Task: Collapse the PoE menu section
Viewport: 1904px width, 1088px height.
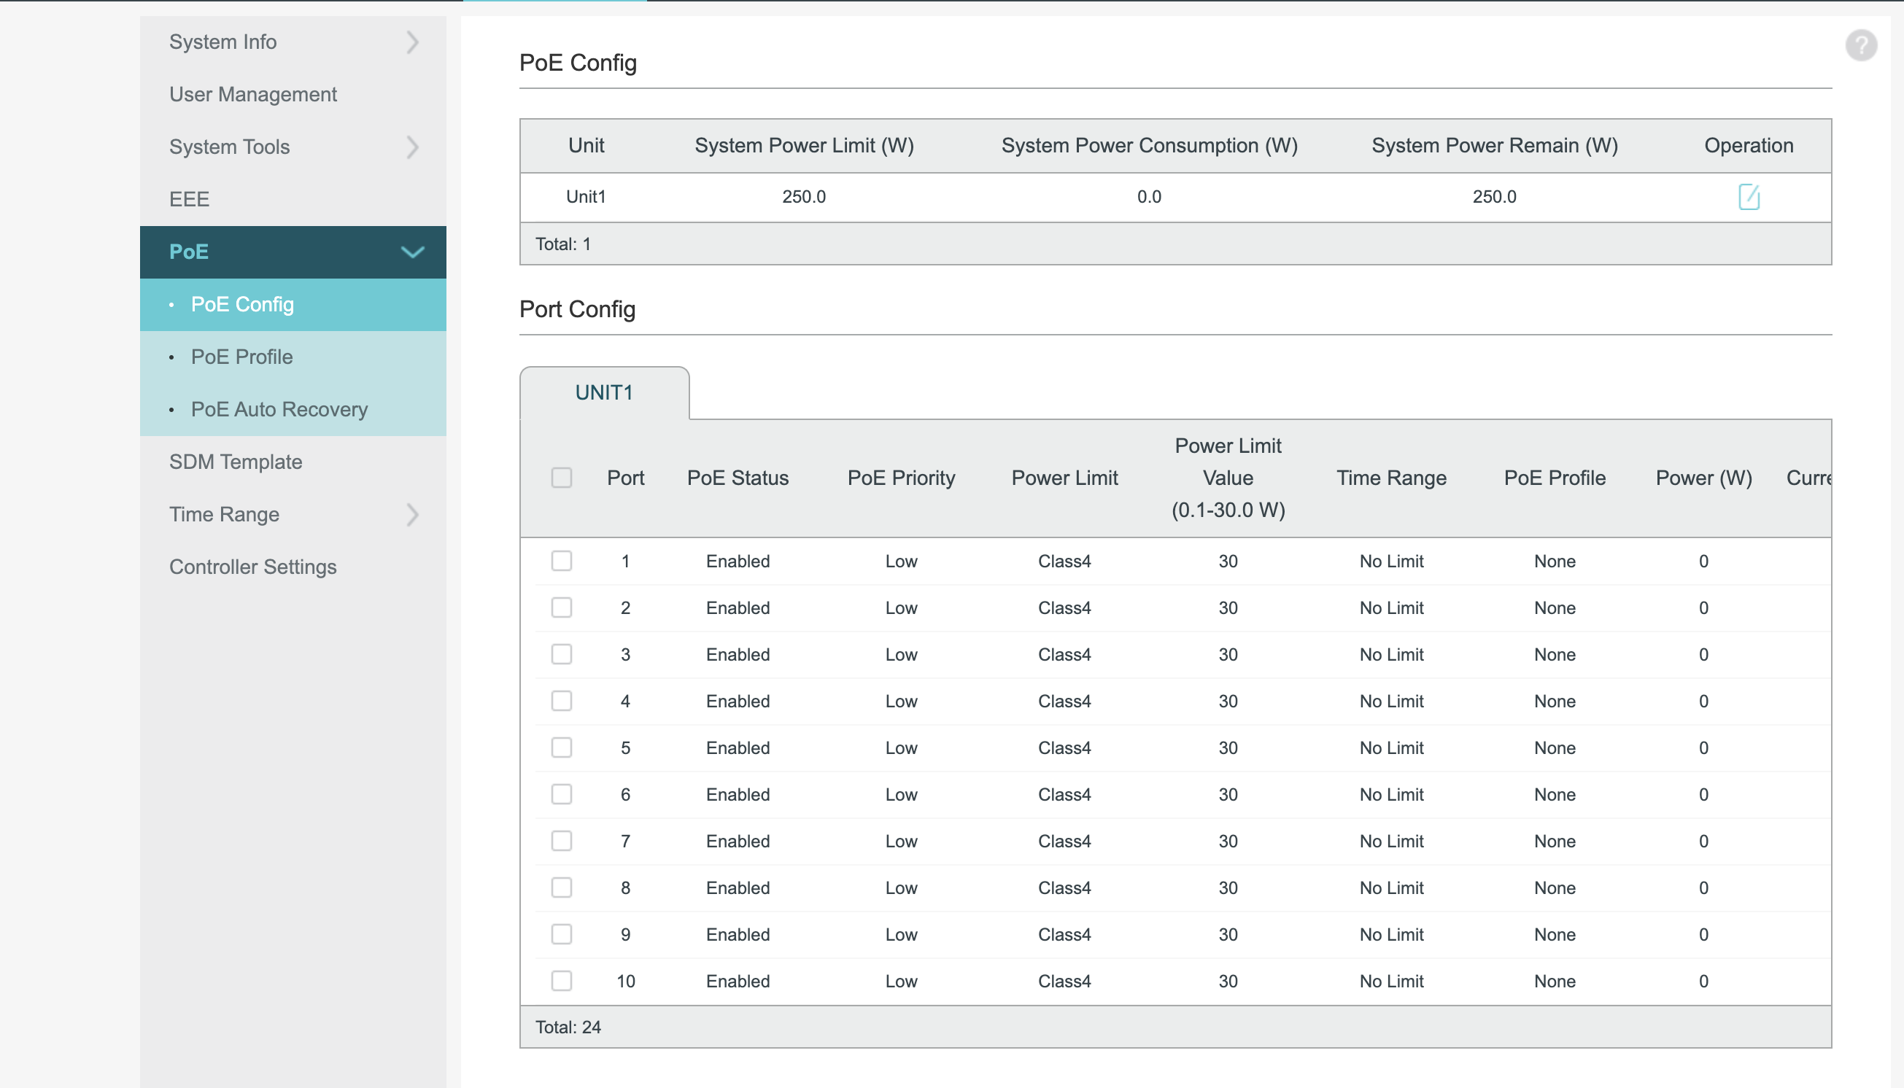Action: (413, 252)
